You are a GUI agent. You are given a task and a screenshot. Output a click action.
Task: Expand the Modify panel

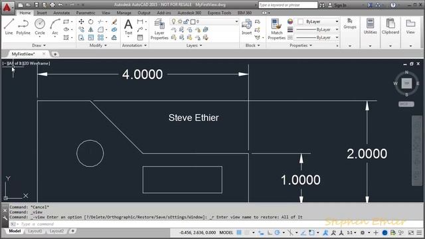tap(98, 46)
